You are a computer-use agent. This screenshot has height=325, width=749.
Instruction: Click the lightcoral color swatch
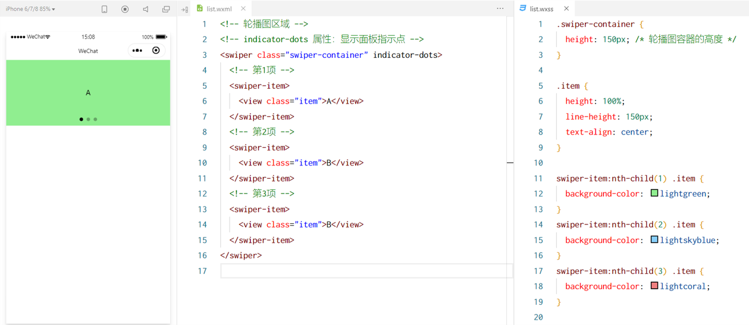point(654,286)
